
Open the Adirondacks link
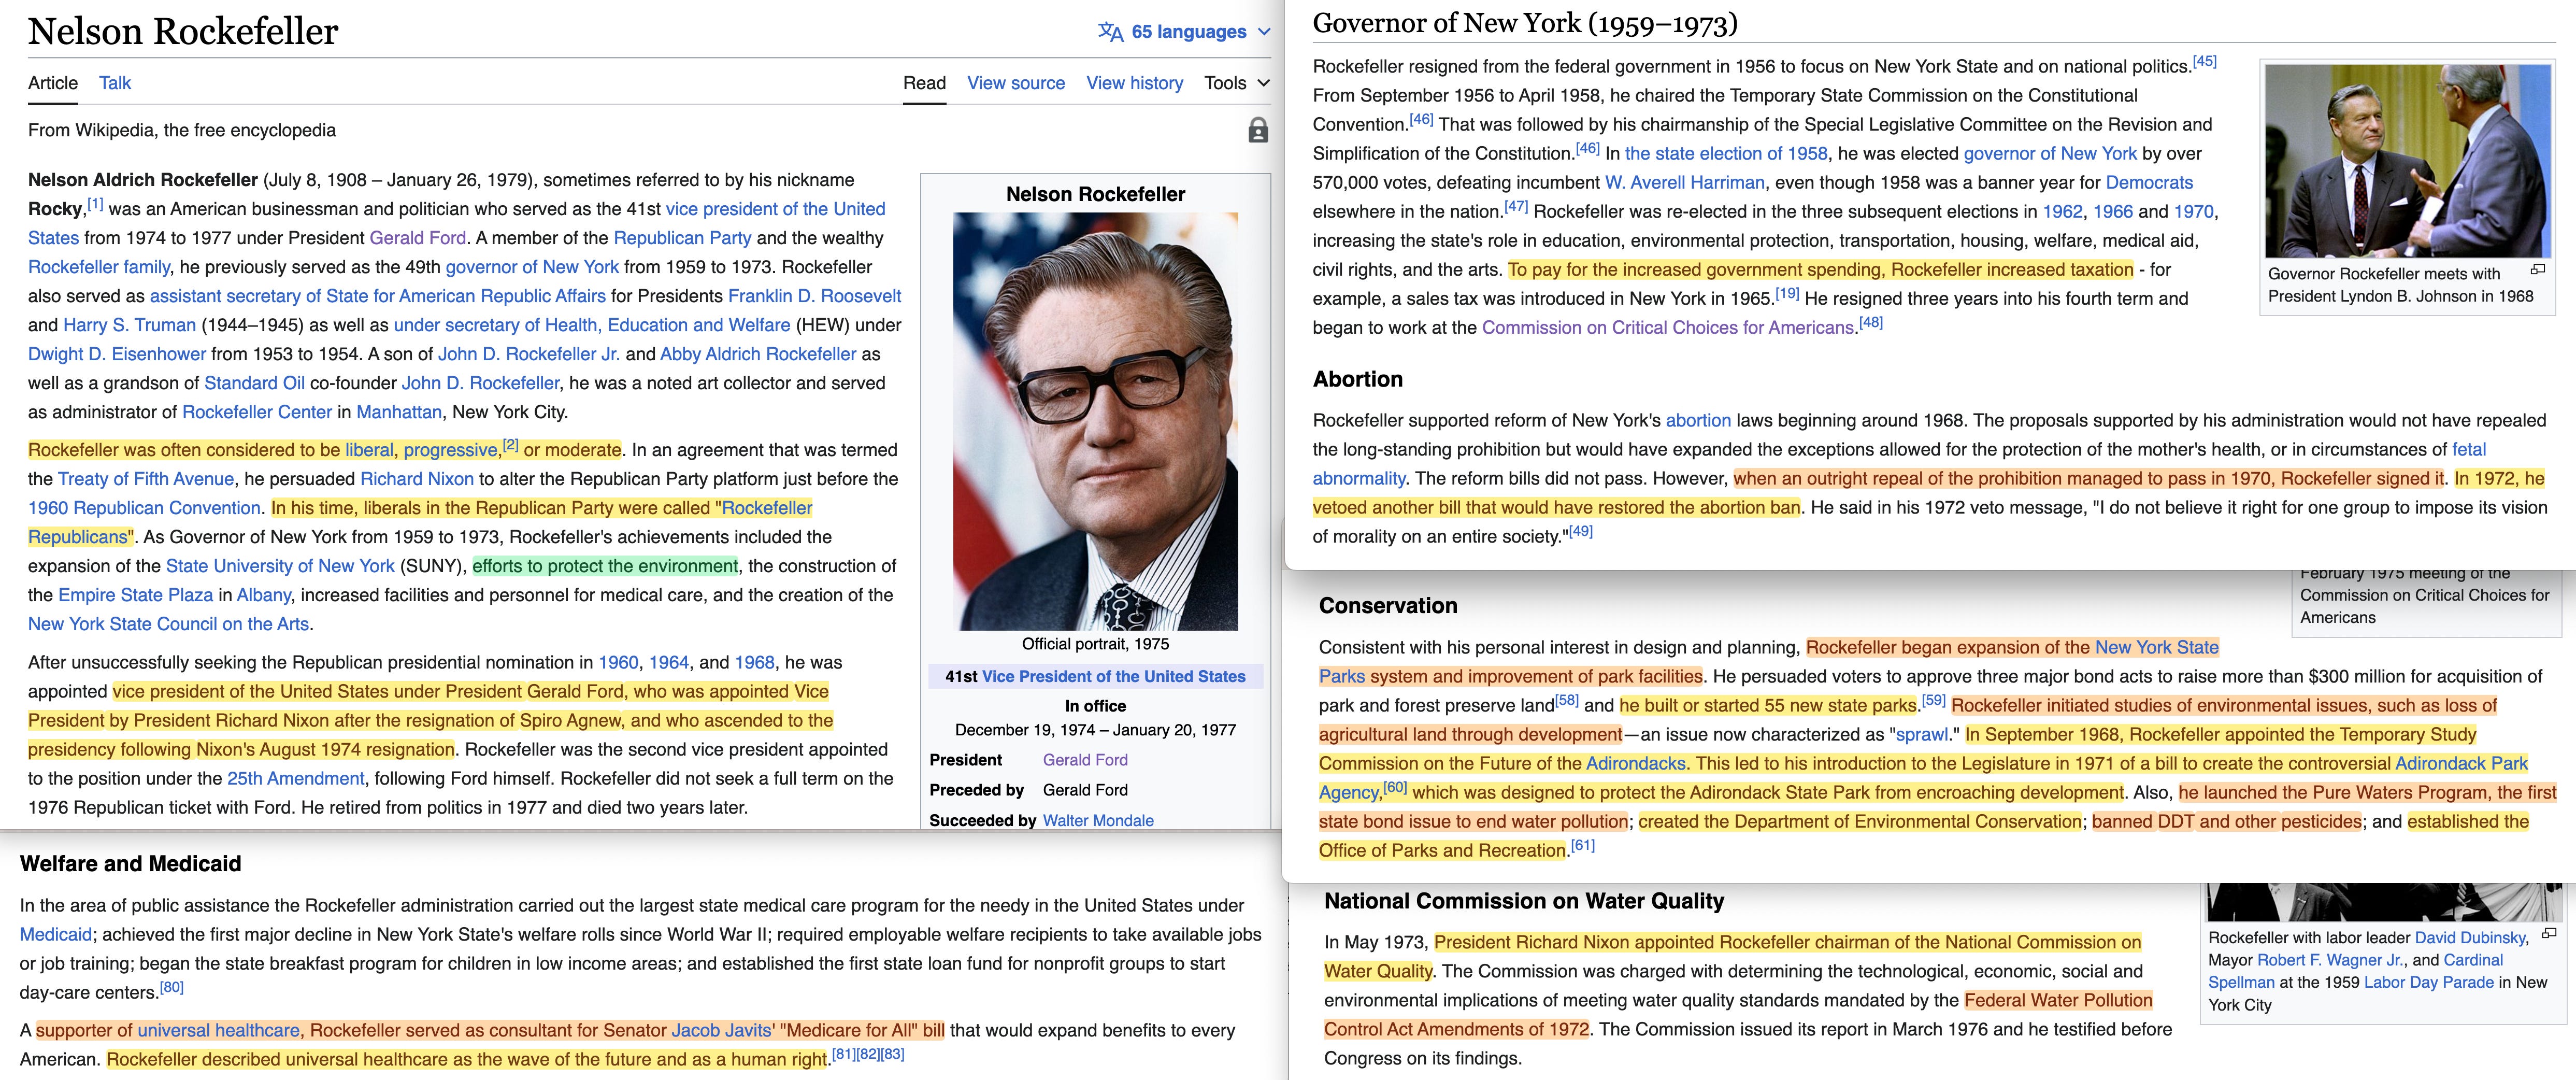pyautogui.click(x=1635, y=764)
